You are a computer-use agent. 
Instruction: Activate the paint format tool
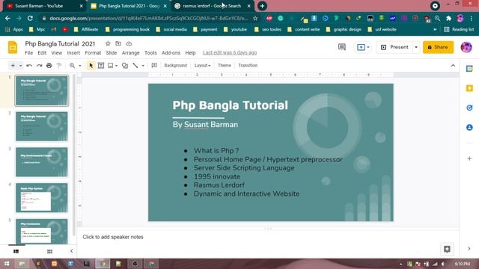tap(59, 66)
